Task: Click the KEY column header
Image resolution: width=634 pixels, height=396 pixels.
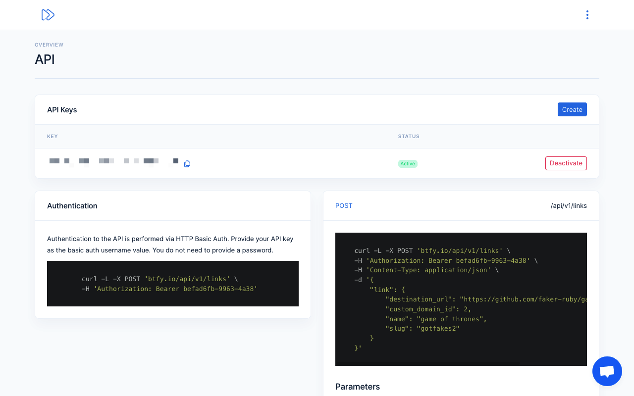Action: pos(53,137)
